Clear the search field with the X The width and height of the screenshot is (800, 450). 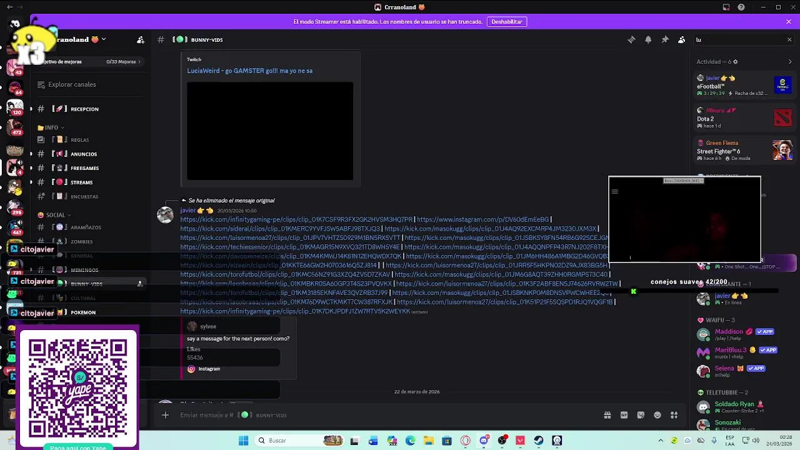789,39
